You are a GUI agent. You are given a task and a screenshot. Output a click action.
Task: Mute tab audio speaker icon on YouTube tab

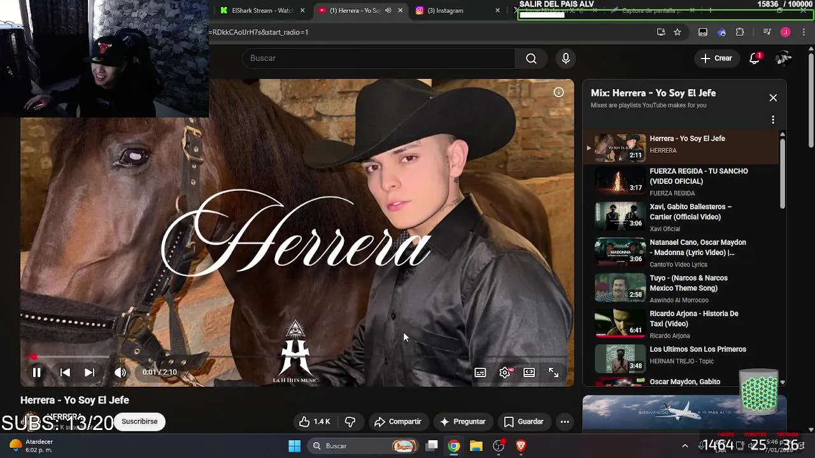pos(388,11)
